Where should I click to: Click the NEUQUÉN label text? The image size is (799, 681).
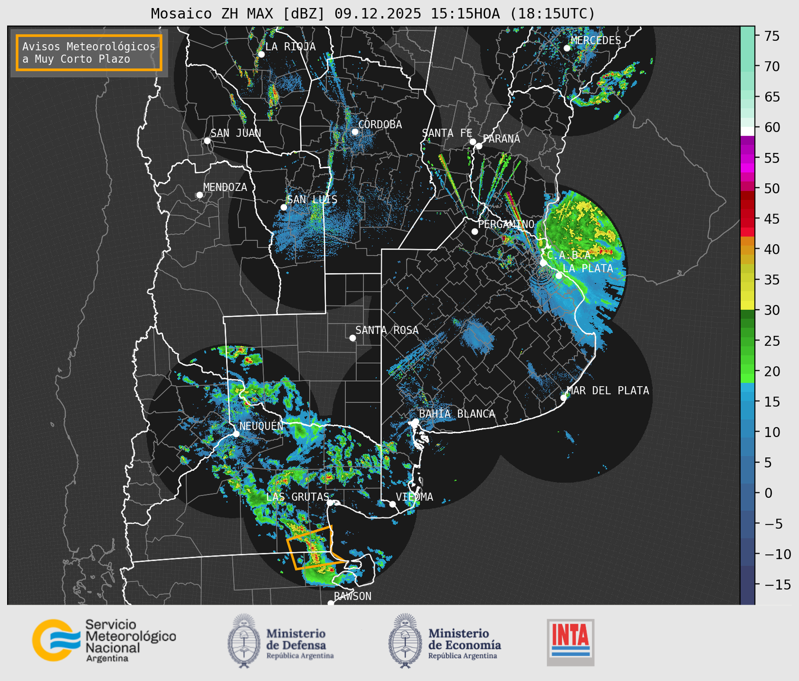pos(261,426)
